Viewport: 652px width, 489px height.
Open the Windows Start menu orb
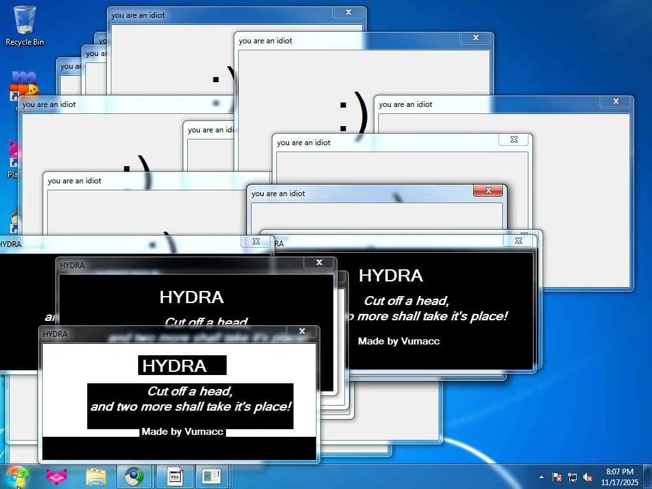[16, 477]
